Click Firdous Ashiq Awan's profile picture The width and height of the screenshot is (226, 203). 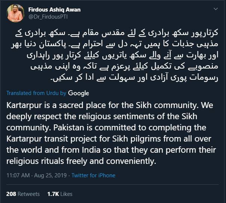pyautogui.click(x=15, y=14)
